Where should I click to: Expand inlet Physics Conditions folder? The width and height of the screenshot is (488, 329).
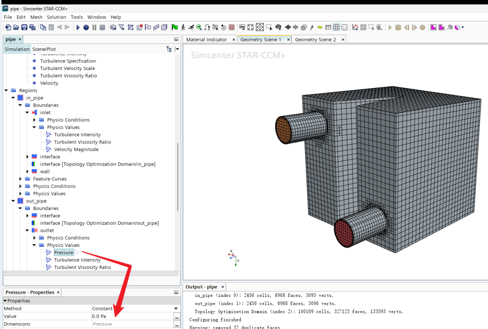[34, 120]
